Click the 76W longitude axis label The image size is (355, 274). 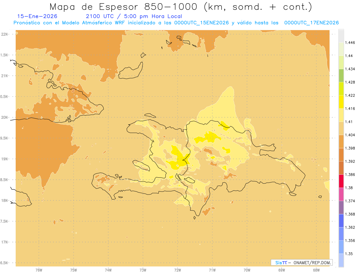[39, 270]
